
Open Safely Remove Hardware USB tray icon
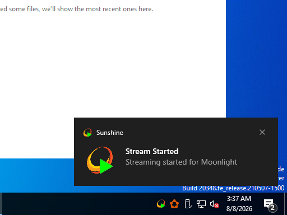(188, 204)
